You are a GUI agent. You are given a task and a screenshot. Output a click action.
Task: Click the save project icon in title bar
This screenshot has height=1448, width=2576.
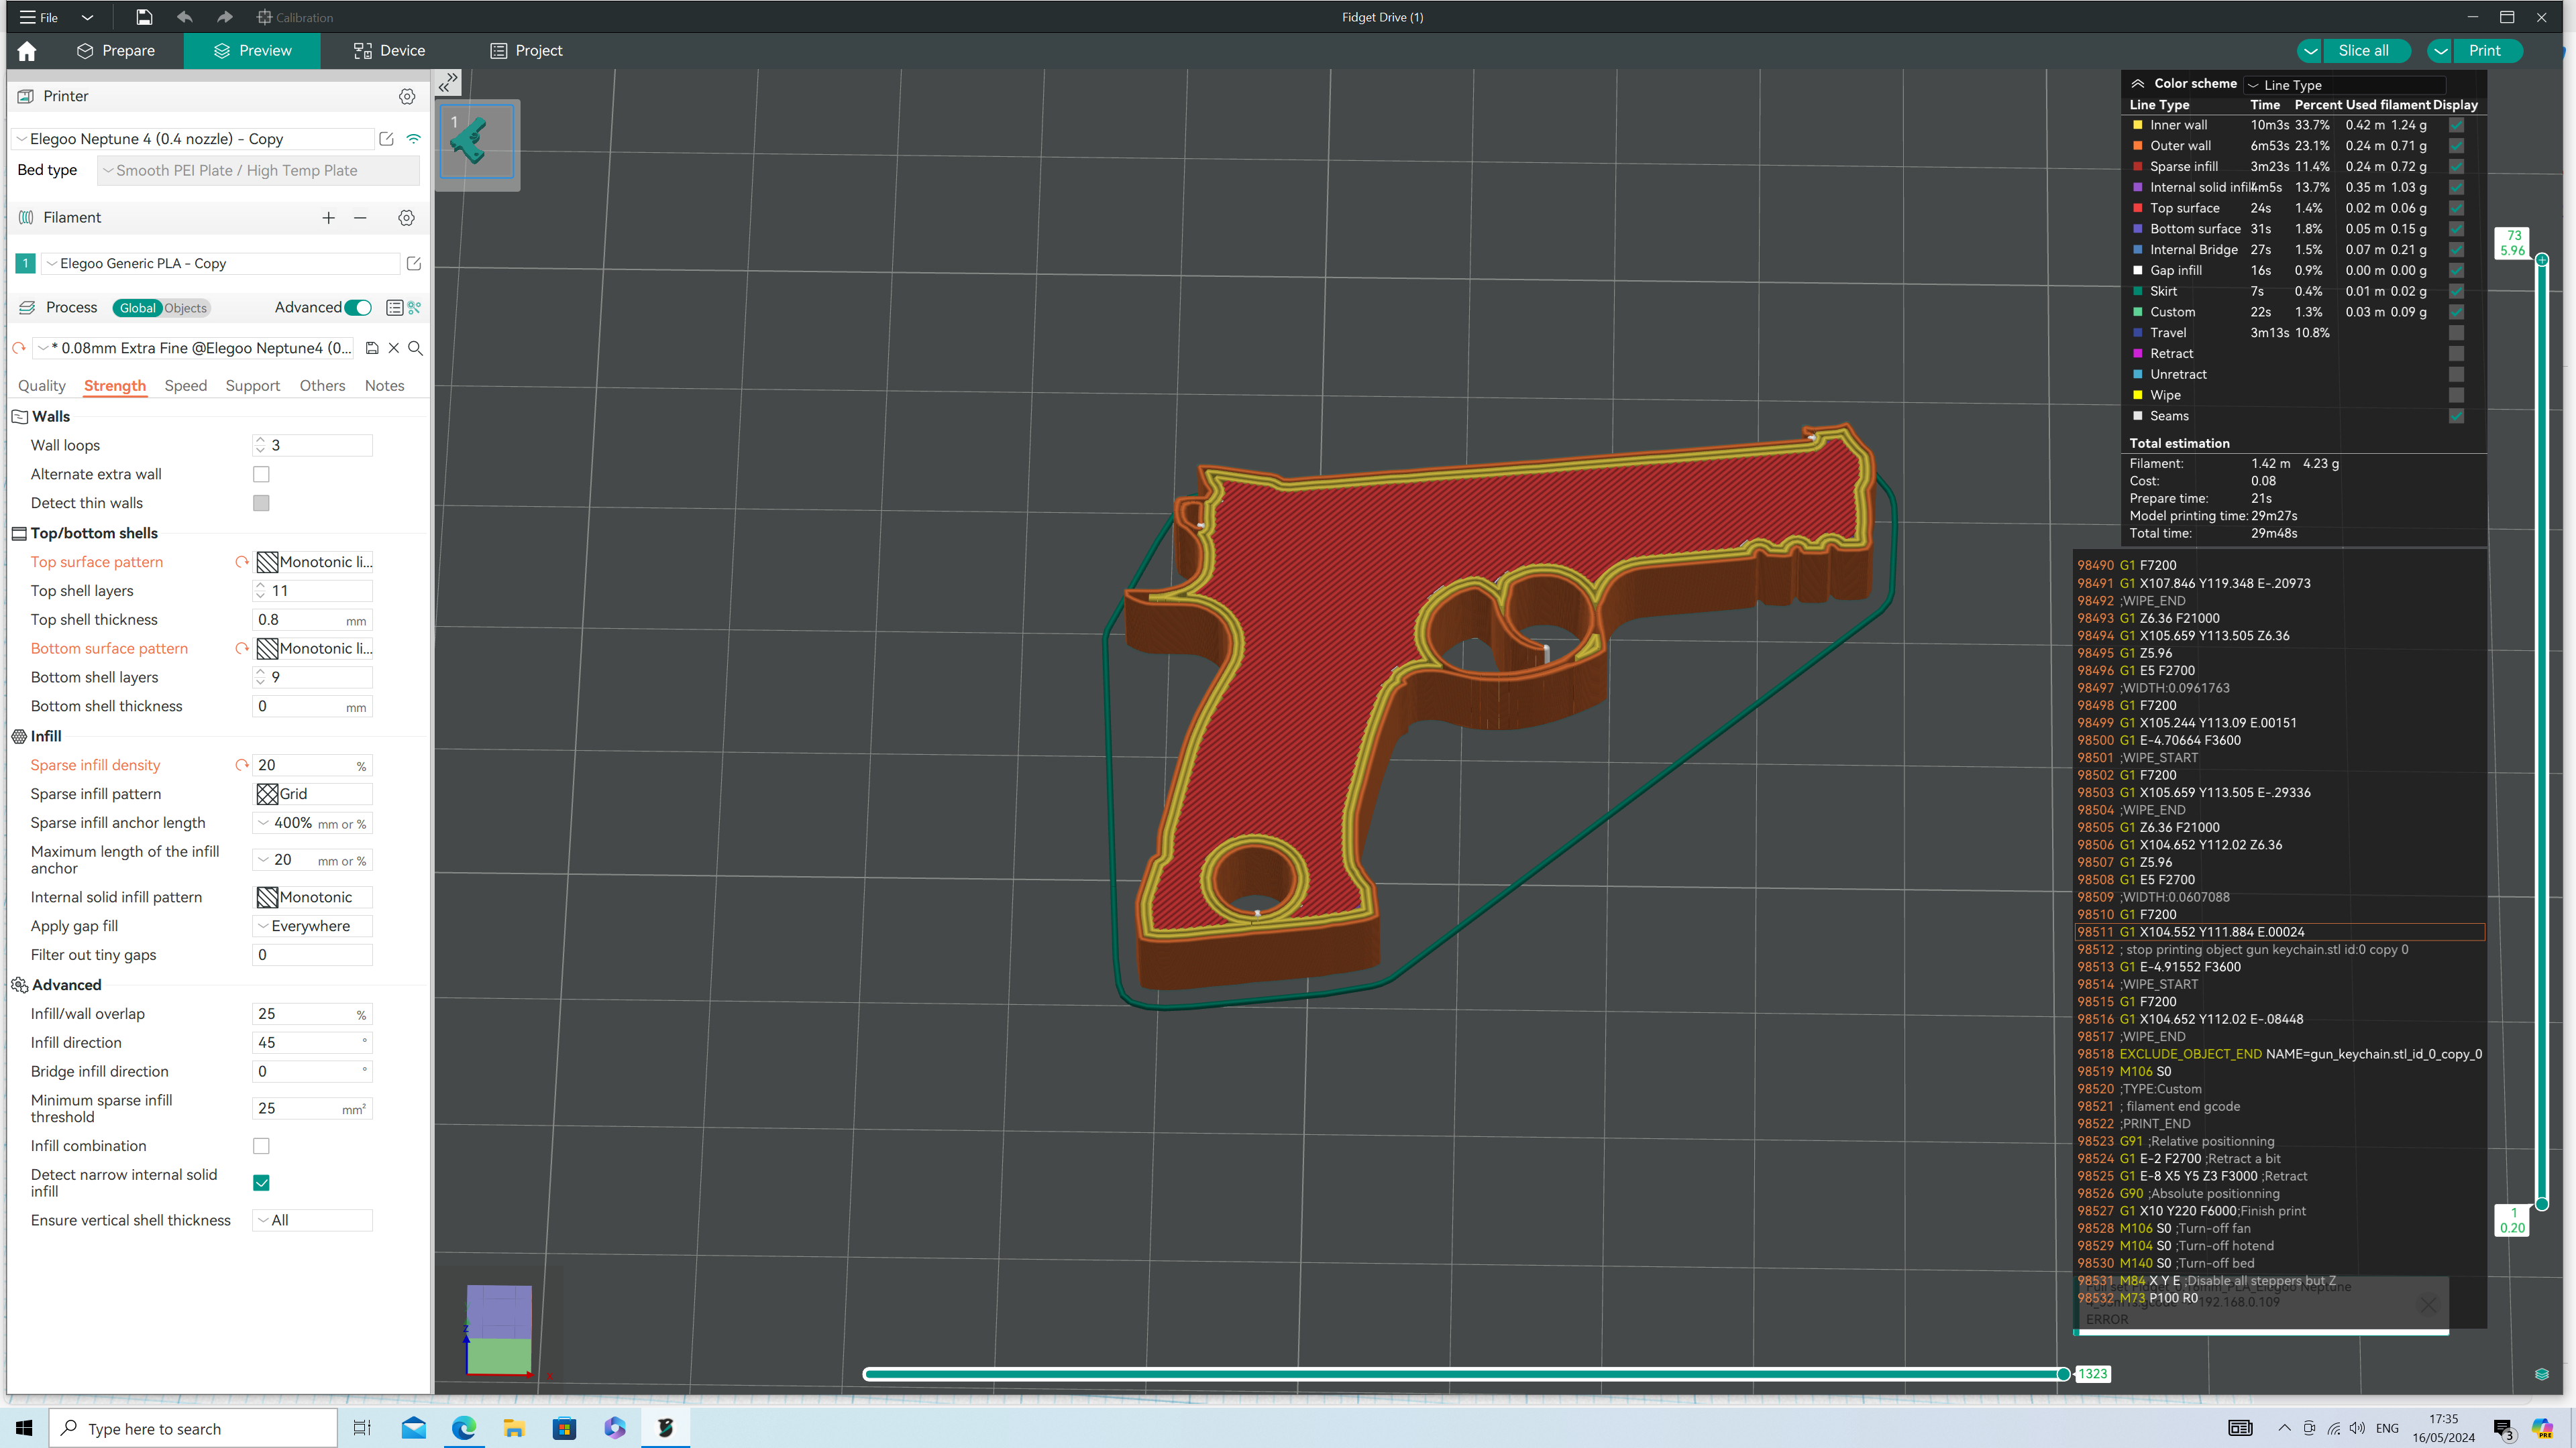(144, 17)
